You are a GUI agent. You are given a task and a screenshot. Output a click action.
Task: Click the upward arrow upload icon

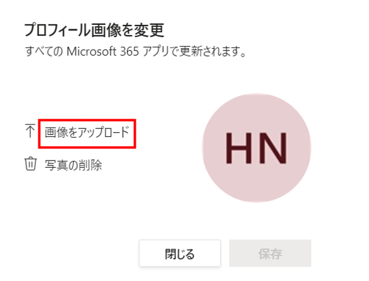(30, 131)
